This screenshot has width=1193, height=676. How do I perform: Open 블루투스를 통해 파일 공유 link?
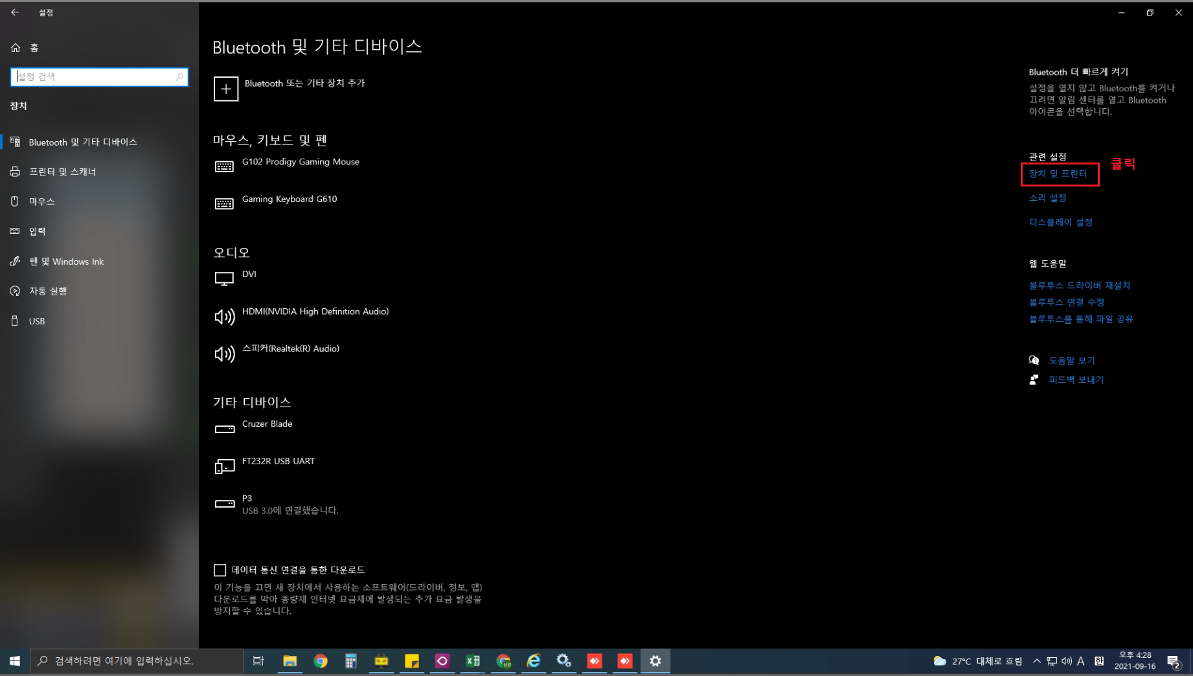1081,319
